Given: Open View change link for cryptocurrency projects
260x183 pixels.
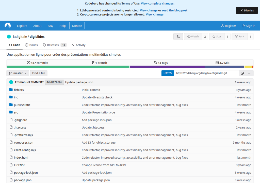Looking at the screenshot, I should 155,14.
